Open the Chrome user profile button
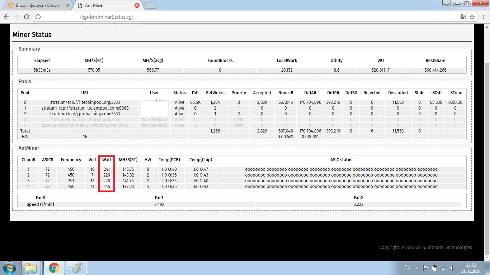Image resolution: width=490 pixels, height=275 pixels. [x=447, y=3]
